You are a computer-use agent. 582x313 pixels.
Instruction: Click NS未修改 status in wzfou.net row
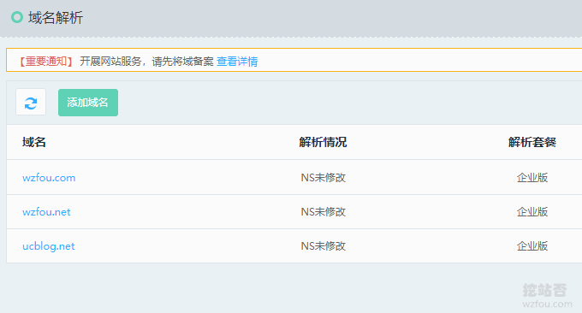324,212
